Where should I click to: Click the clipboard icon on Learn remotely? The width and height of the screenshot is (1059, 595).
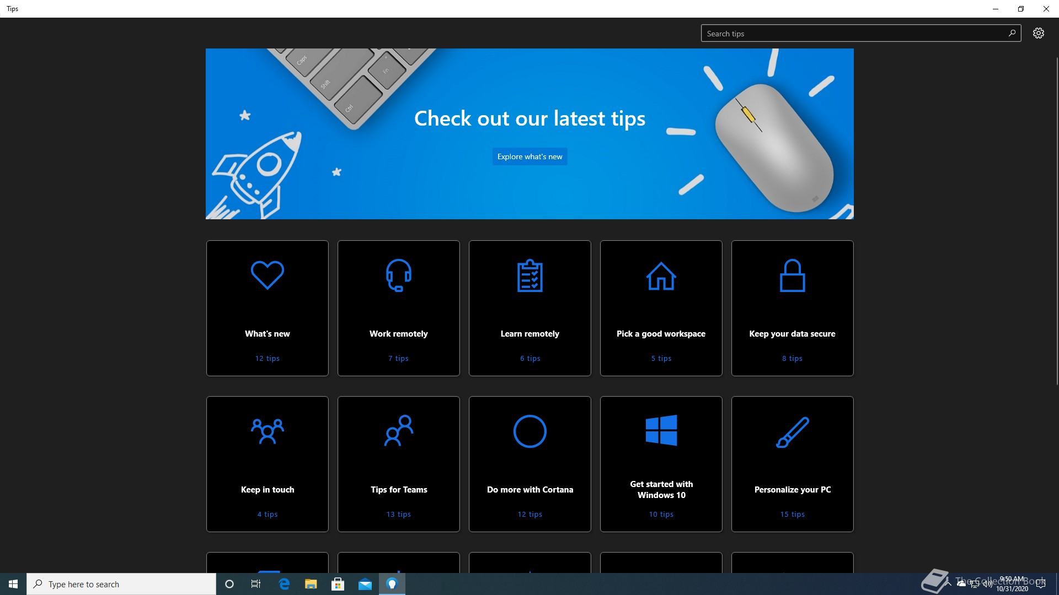tap(529, 275)
